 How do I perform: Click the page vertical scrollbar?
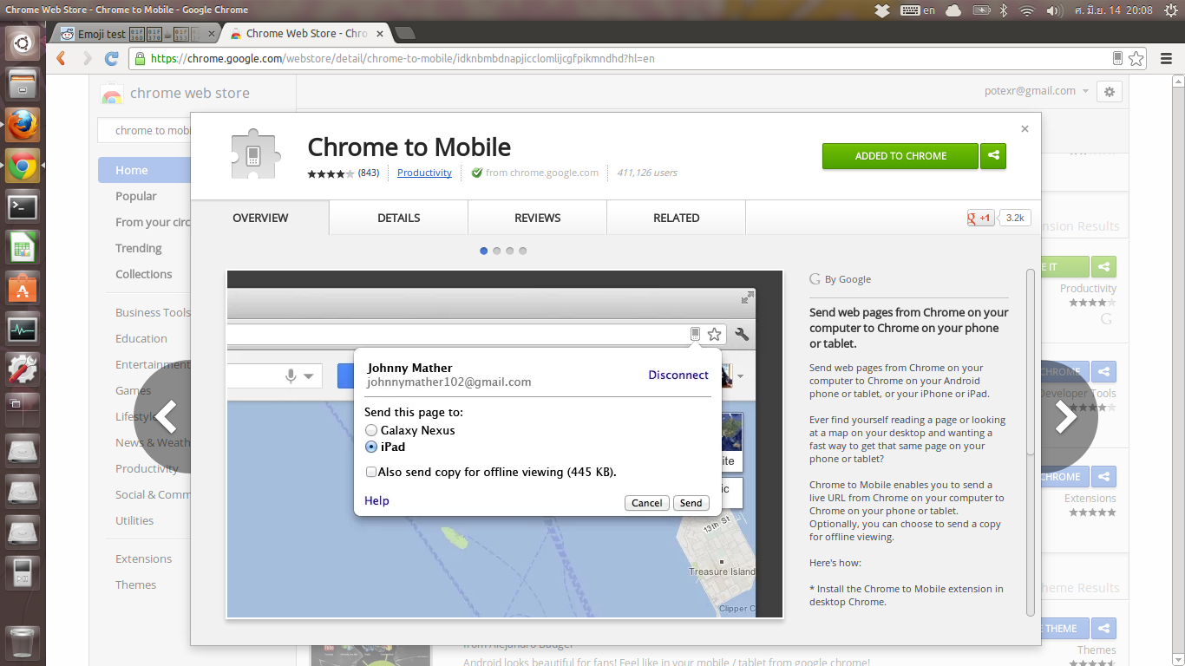(1178, 370)
